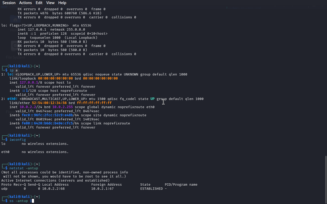Click the scrollbar track above the thumb
Image resolution: width=327 pixels, height=204 pixels.
(325, 76)
